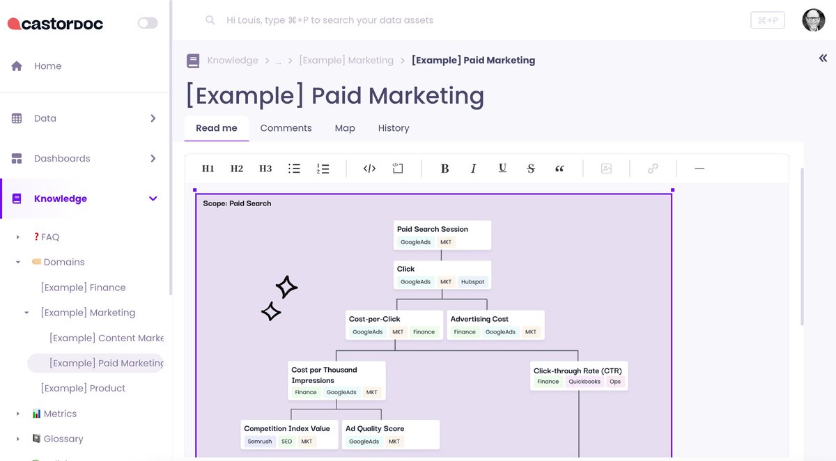Click the Knowledge breadcrumb book icon

click(x=193, y=61)
